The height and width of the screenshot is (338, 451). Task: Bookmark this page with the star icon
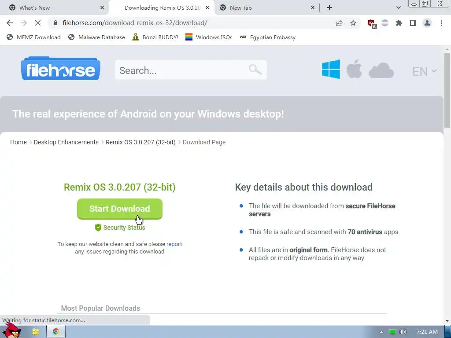point(353,23)
